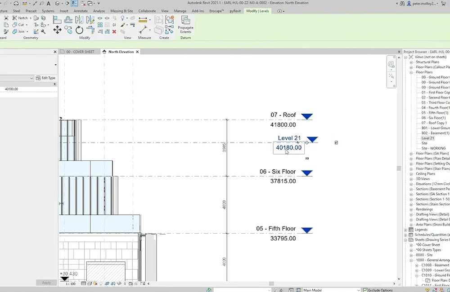The image size is (450, 292).
Task: Uncheck the Level 21 bubble visibility checkbox
Action: [x=336, y=142]
